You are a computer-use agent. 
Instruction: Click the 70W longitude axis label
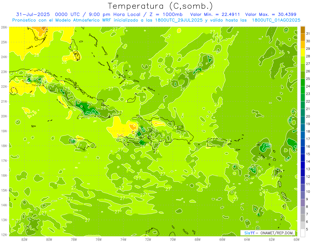tap(173, 239)
